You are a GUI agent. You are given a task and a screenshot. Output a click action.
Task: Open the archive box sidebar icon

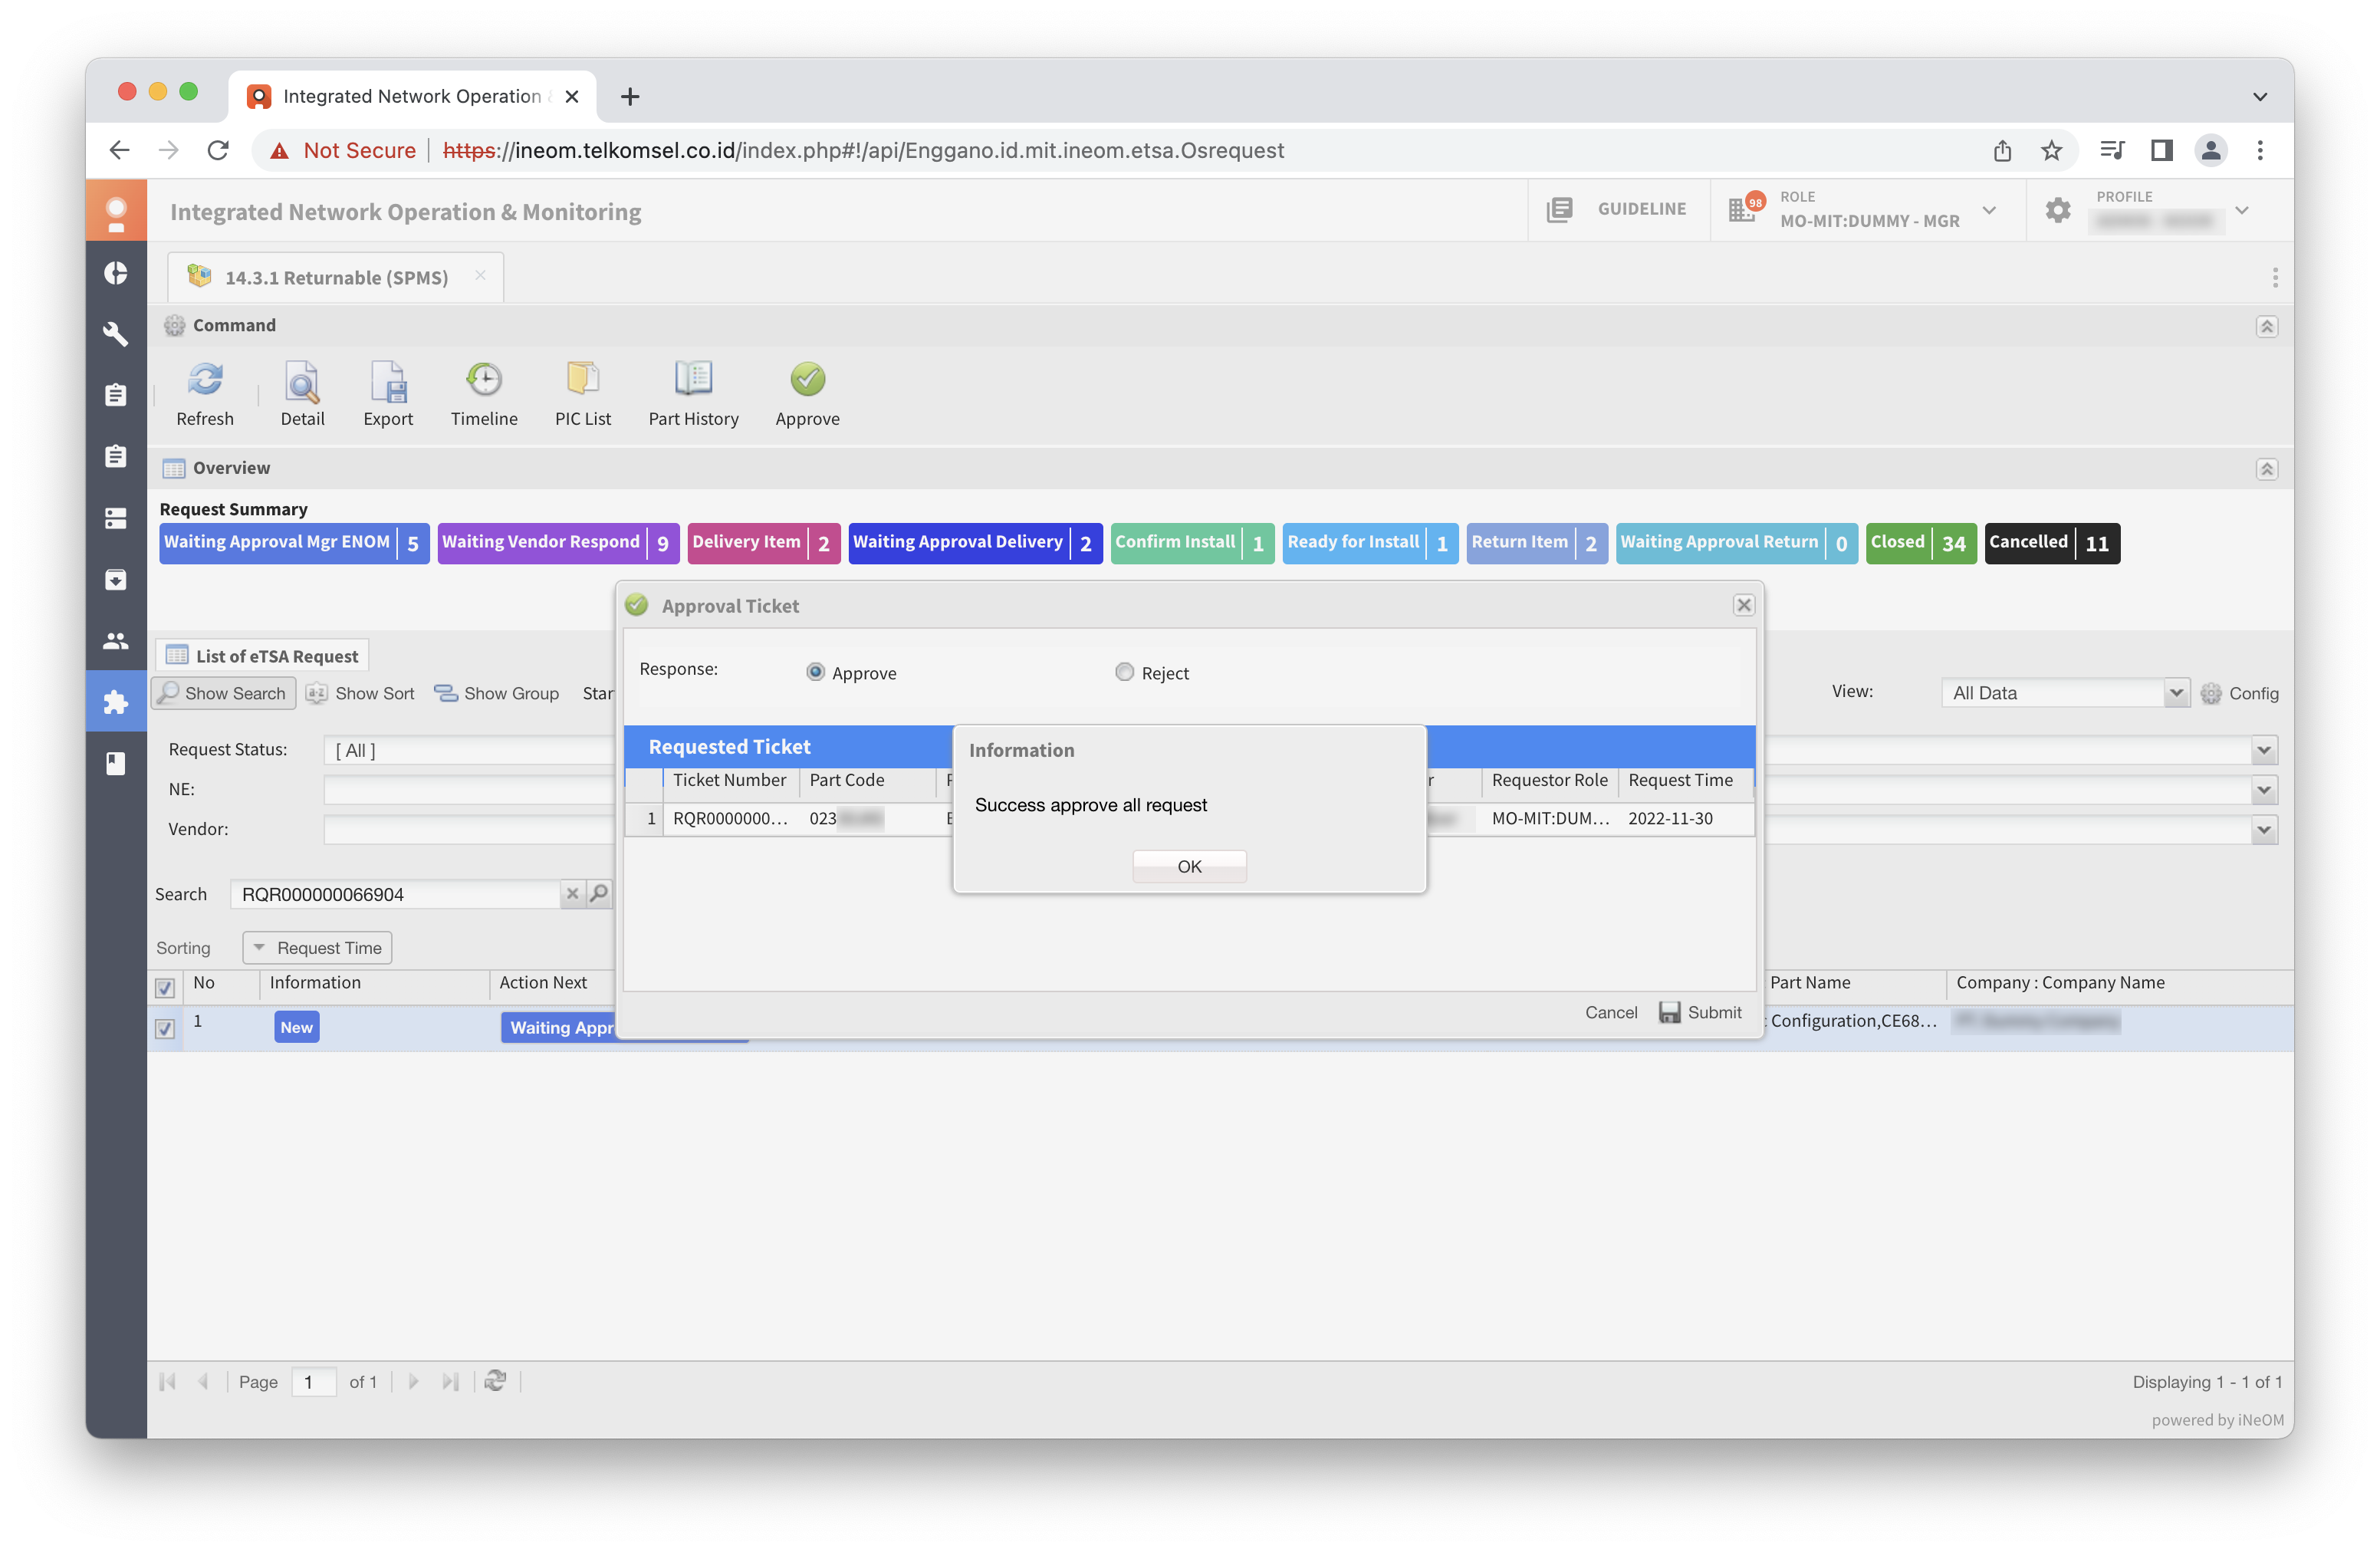(116, 579)
